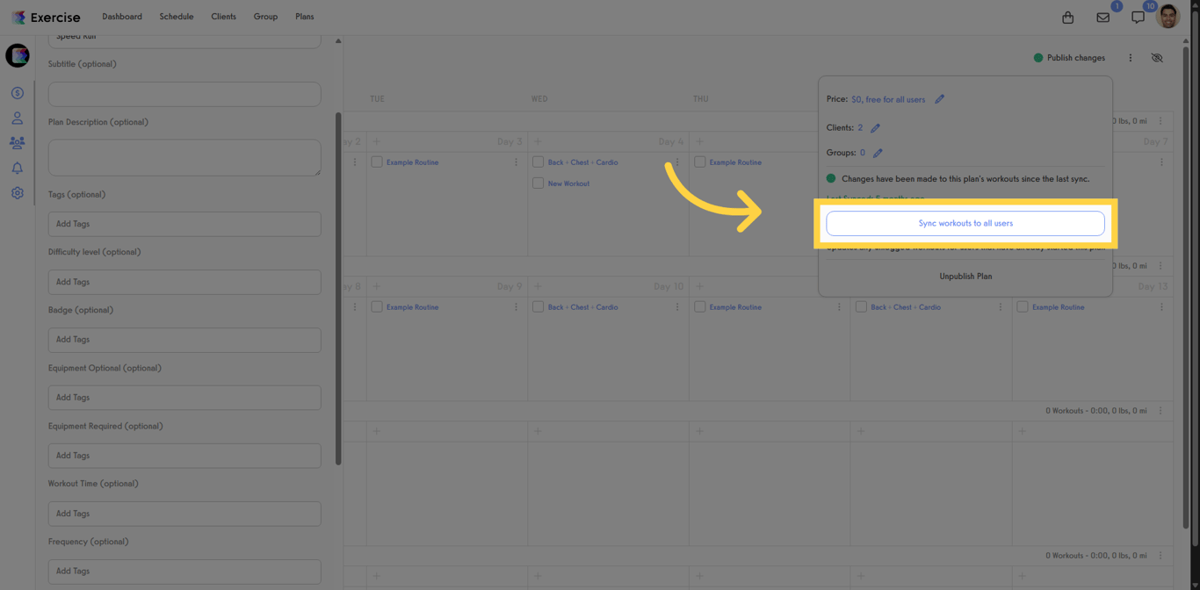The width and height of the screenshot is (1200, 590).
Task: Check the Day 3 Example Routine checkbox
Action: [x=377, y=162]
